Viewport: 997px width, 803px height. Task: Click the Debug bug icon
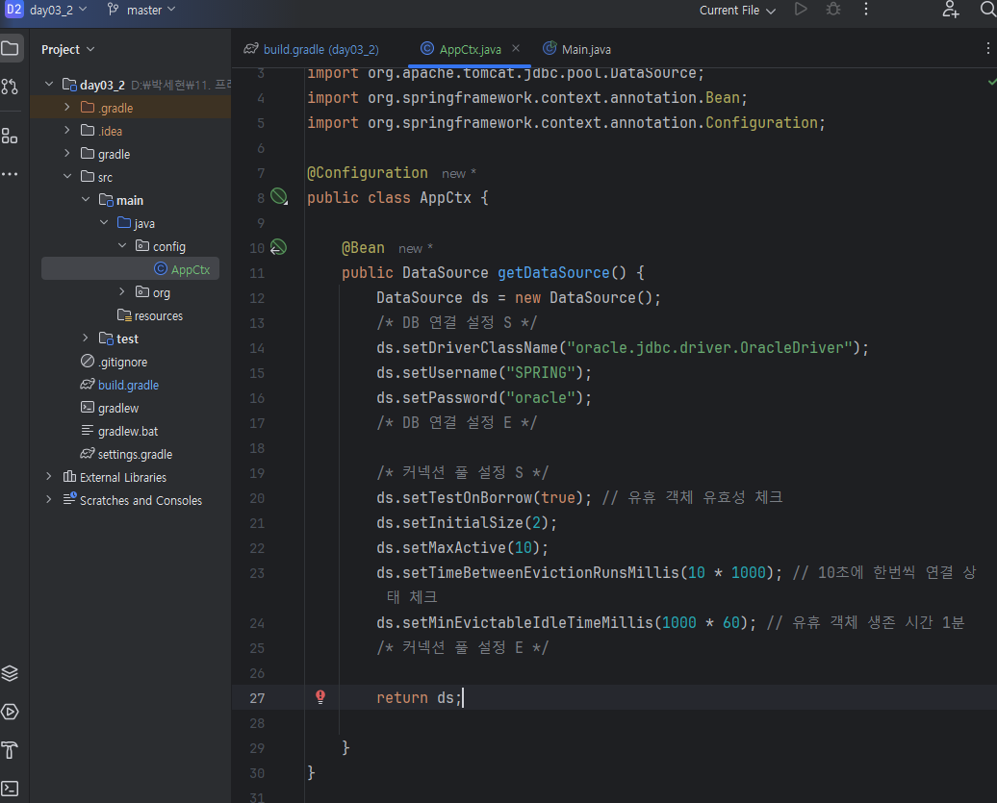point(833,10)
